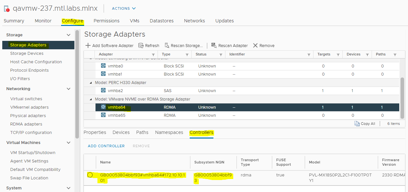Open Physical adapters
The image size is (408, 192).
28,116
